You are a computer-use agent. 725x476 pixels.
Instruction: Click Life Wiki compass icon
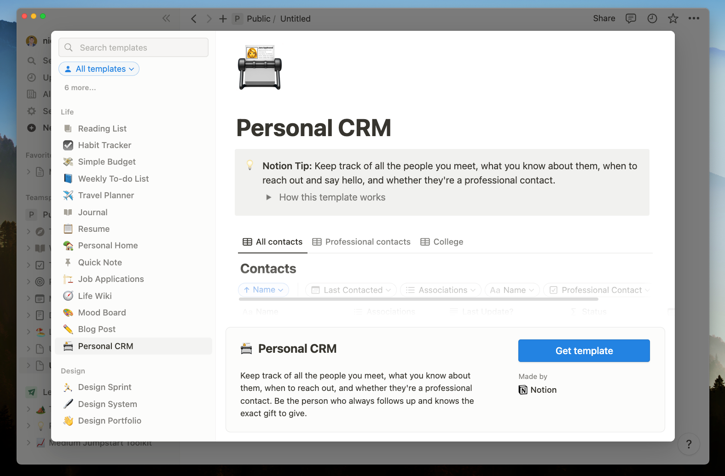point(68,296)
